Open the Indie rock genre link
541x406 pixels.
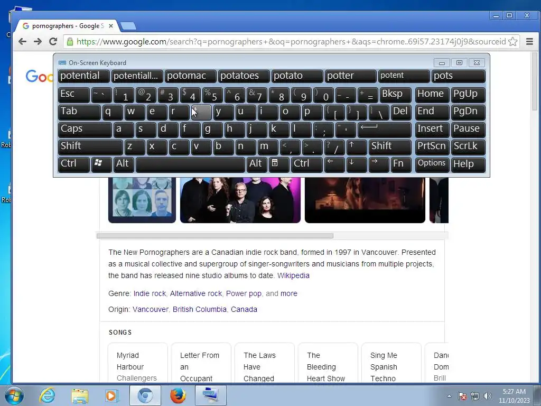point(150,293)
